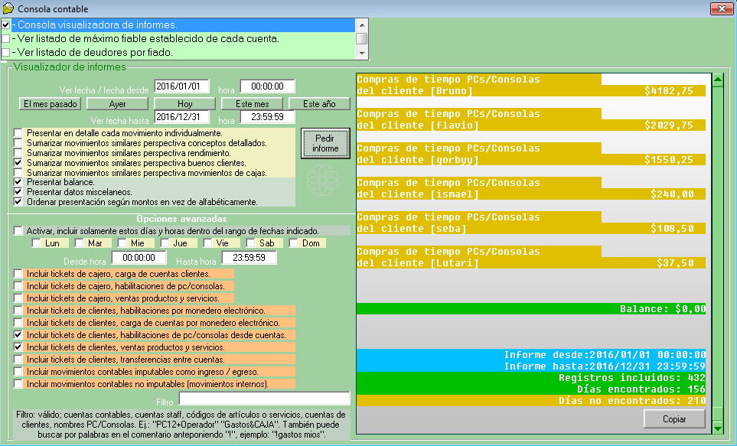Check the 'Mie' day box
This screenshot has width=737, height=446.
click(x=122, y=243)
